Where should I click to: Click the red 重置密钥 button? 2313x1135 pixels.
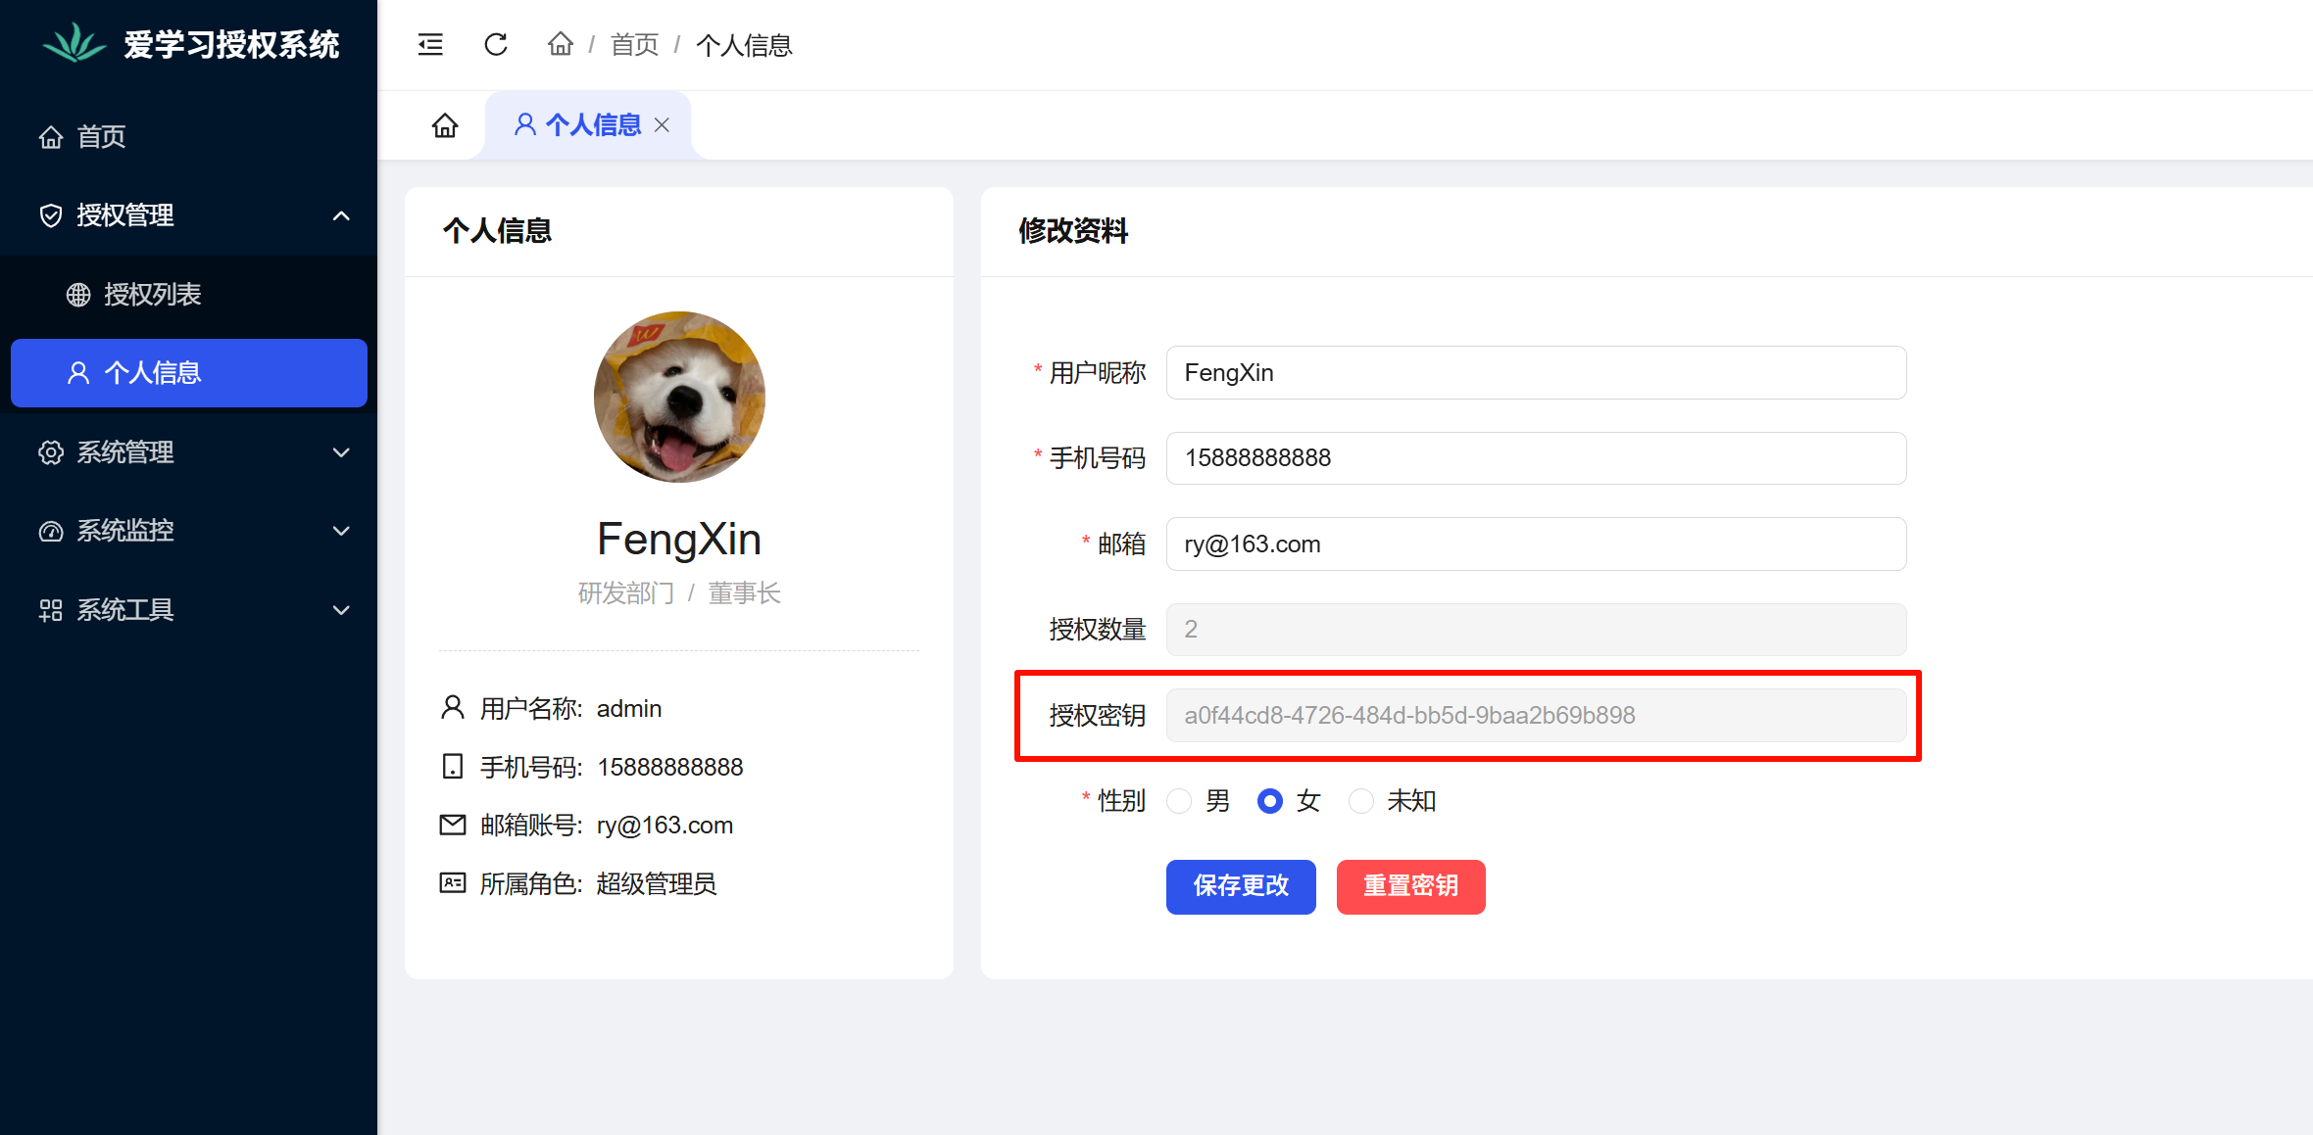[x=1410, y=886]
